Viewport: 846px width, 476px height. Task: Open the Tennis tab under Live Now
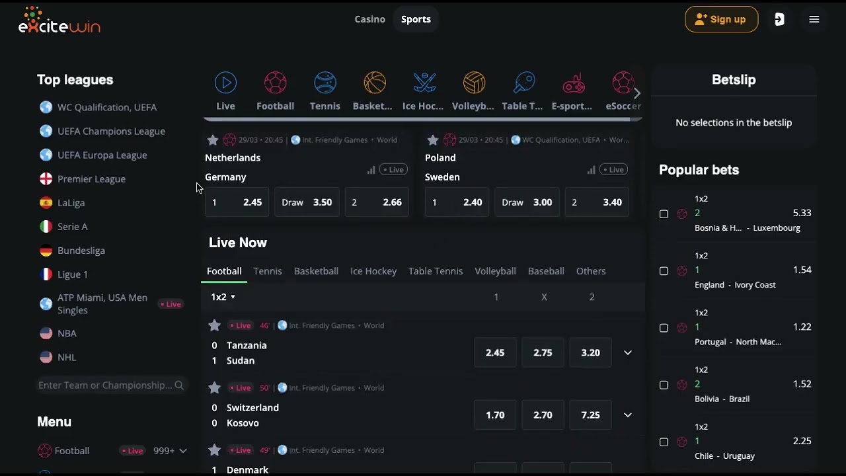(x=268, y=271)
